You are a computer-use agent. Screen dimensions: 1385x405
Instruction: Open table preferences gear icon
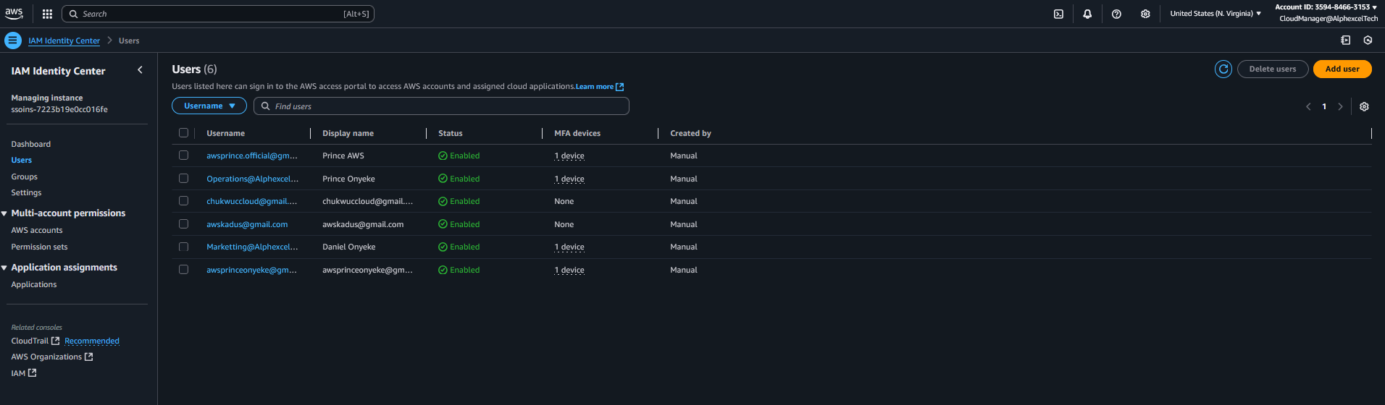pyautogui.click(x=1364, y=106)
